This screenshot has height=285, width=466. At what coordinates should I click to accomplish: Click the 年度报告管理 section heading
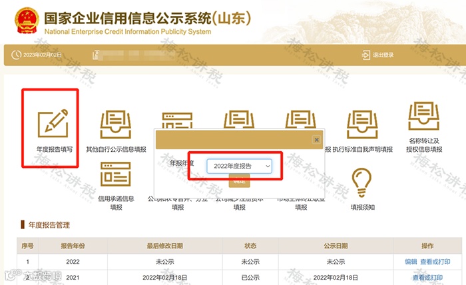(x=49, y=225)
